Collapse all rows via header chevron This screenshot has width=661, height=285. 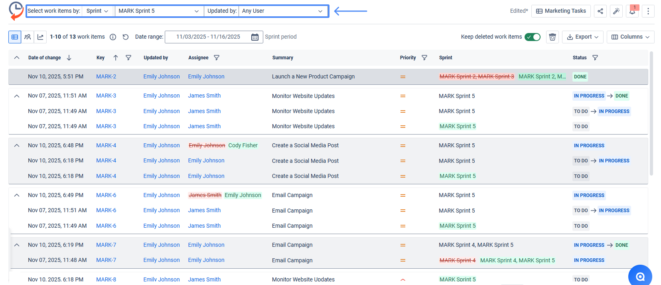[17, 58]
